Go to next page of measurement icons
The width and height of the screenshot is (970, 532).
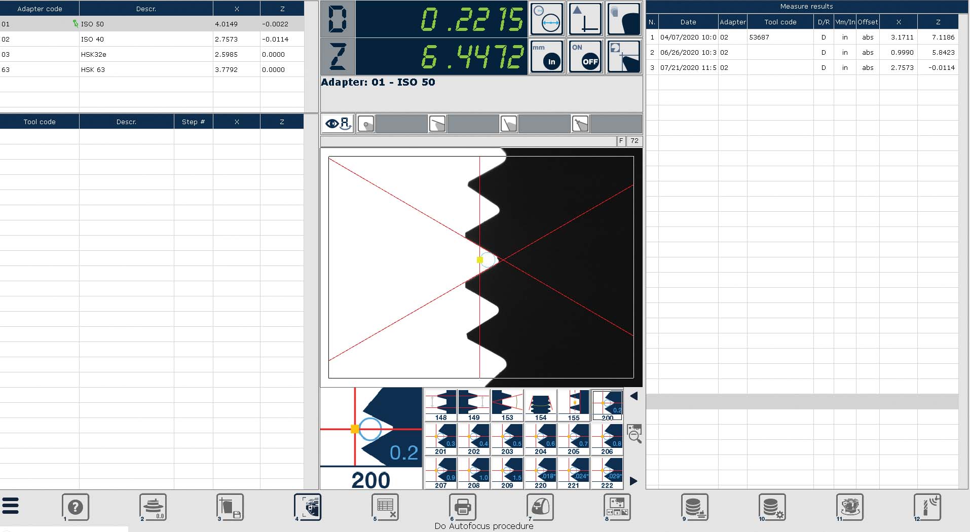point(633,481)
